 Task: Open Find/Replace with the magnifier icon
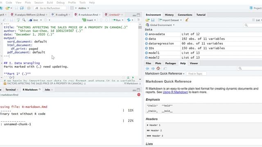coord(24,20)
